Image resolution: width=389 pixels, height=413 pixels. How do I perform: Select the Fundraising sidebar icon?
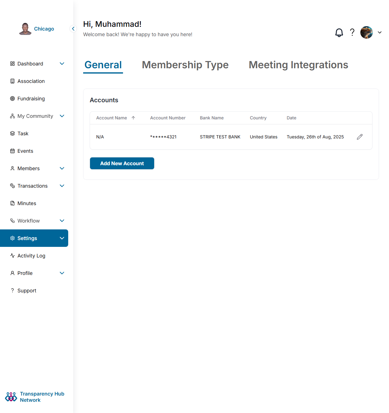point(12,98)
